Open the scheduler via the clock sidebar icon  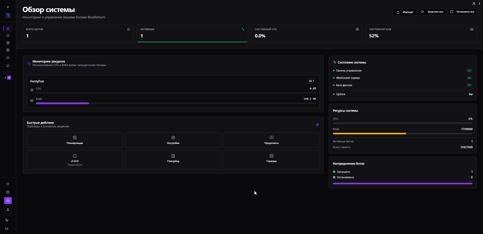[x=8, y=36]
